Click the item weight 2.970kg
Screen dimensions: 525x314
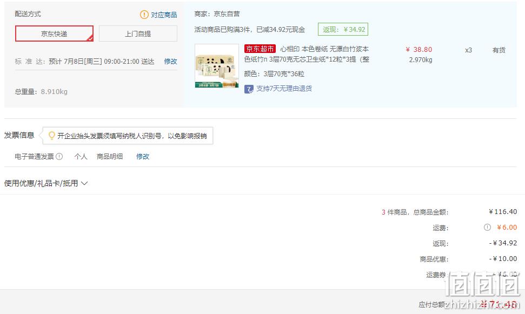tap(421, 60)
